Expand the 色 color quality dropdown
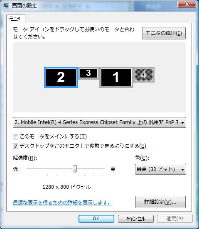 pos(160,169)
